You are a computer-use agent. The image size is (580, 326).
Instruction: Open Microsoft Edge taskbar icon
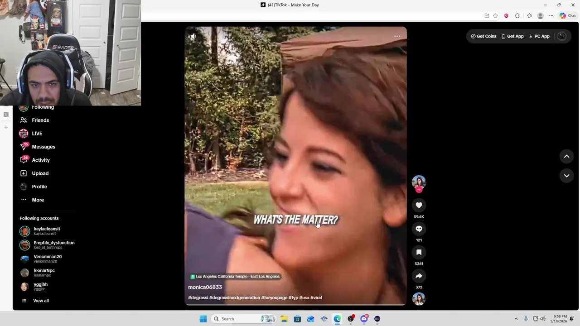click(x=337, y=319)
